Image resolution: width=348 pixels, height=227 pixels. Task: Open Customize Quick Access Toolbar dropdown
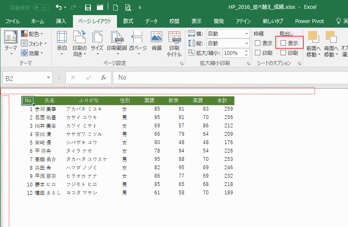click(140, 8)
